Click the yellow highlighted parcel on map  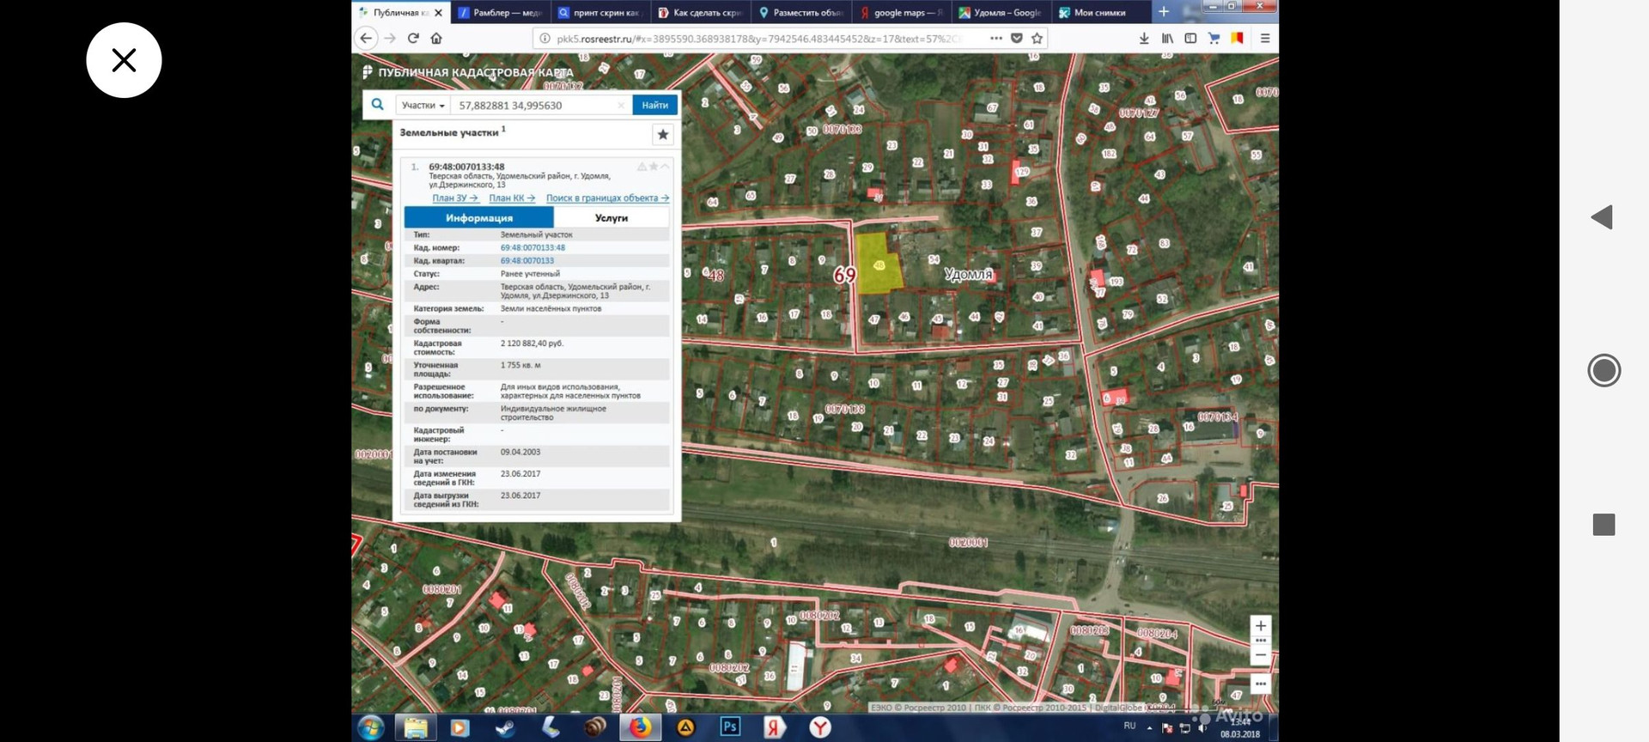(x=877, y=266)
